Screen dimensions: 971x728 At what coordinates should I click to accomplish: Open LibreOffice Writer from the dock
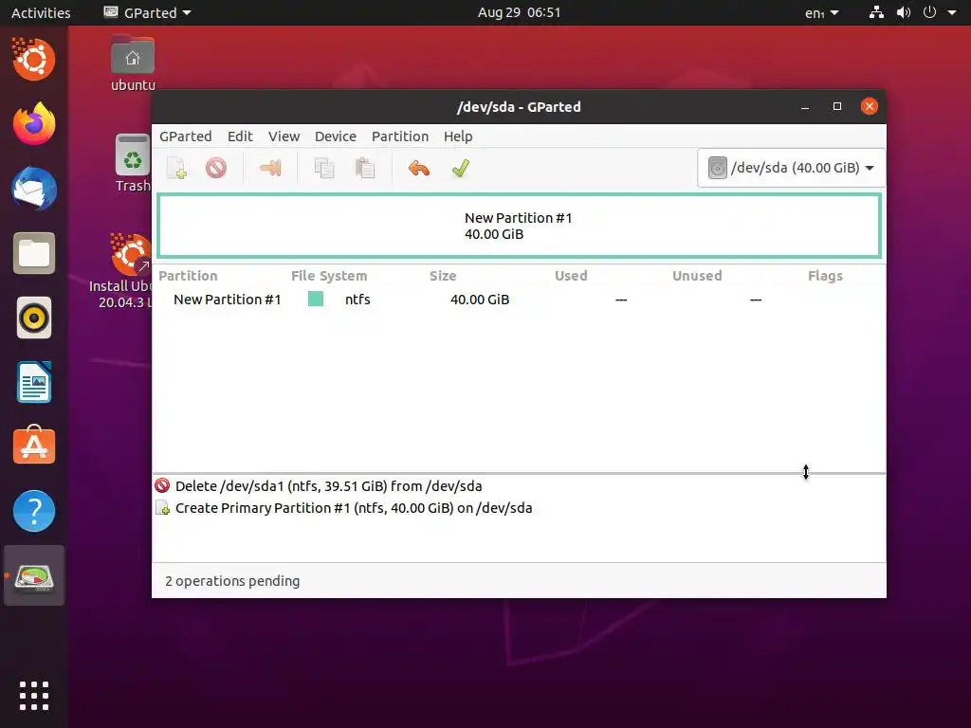click(x=34, y=383)
